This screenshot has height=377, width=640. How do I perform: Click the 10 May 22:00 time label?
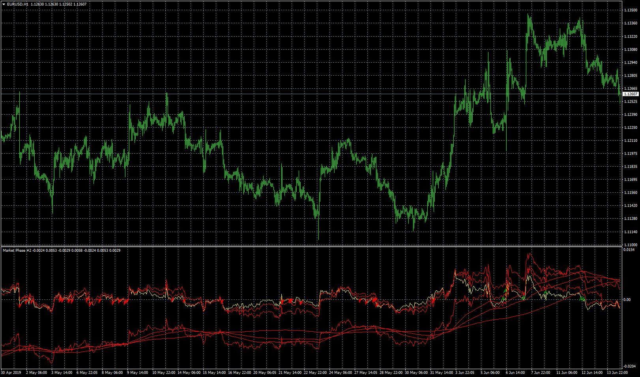coord(164,373)
